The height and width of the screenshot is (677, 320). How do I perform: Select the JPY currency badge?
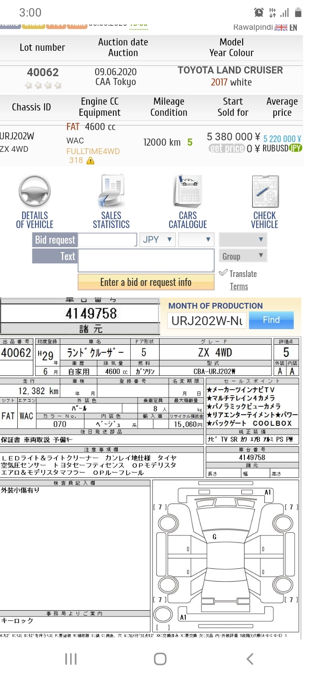[x=296, y=148]
